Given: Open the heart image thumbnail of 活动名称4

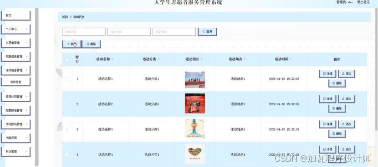Looking at the screenshot, I should (x=195, y=154).
